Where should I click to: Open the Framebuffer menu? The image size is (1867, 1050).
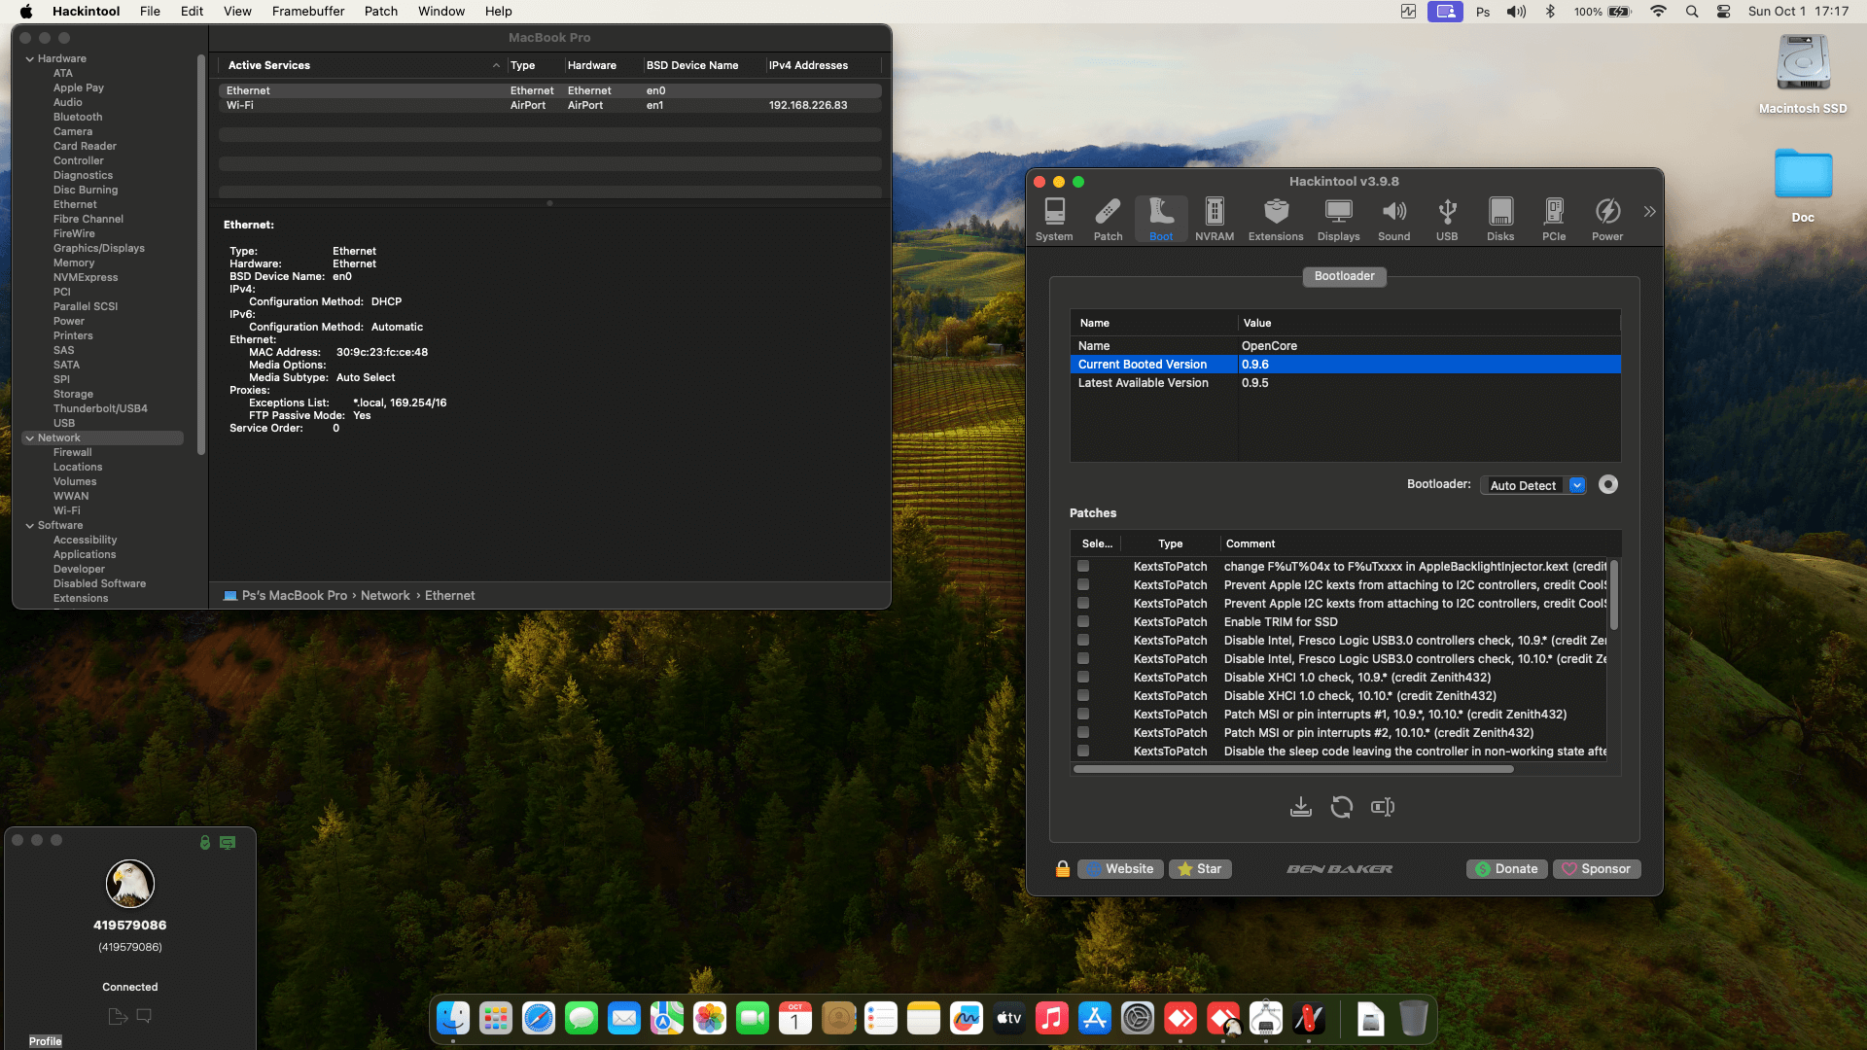tap(308, 12)
